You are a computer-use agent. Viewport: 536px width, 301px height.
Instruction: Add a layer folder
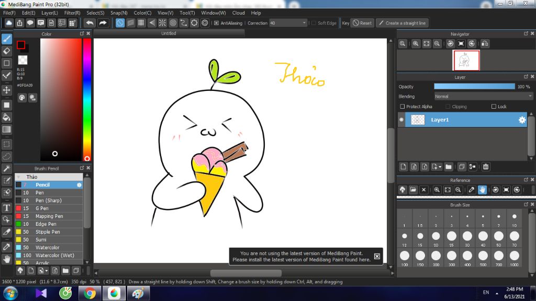tap(449, 167)
